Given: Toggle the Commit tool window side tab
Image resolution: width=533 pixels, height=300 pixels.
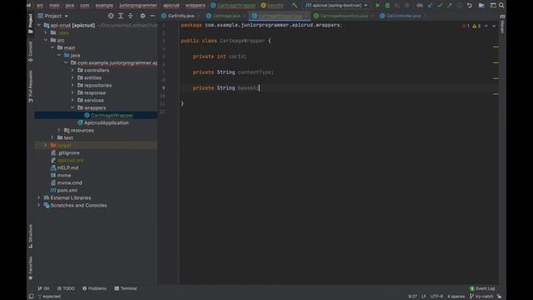Looking at the screenshot, I should [x=31, y=52].
